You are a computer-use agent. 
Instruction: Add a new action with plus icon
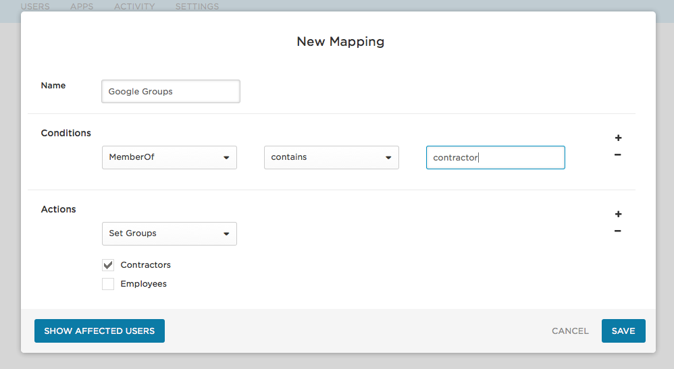[x=618, y=214]
